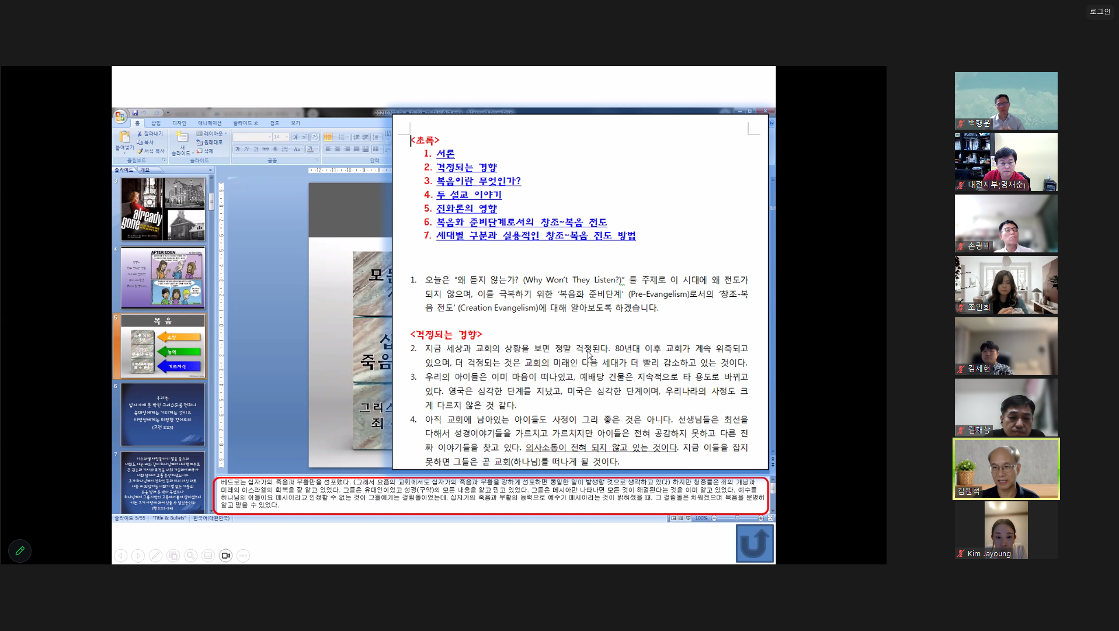1119x631 pixels.
Task: Toggle Justify text alignment
Action: (x=356, y=149)
